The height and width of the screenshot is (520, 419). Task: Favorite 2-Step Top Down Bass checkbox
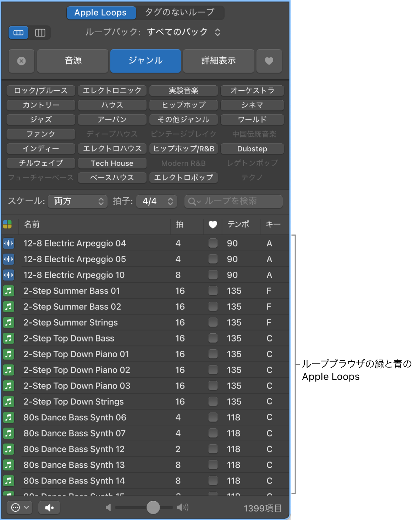213,338
